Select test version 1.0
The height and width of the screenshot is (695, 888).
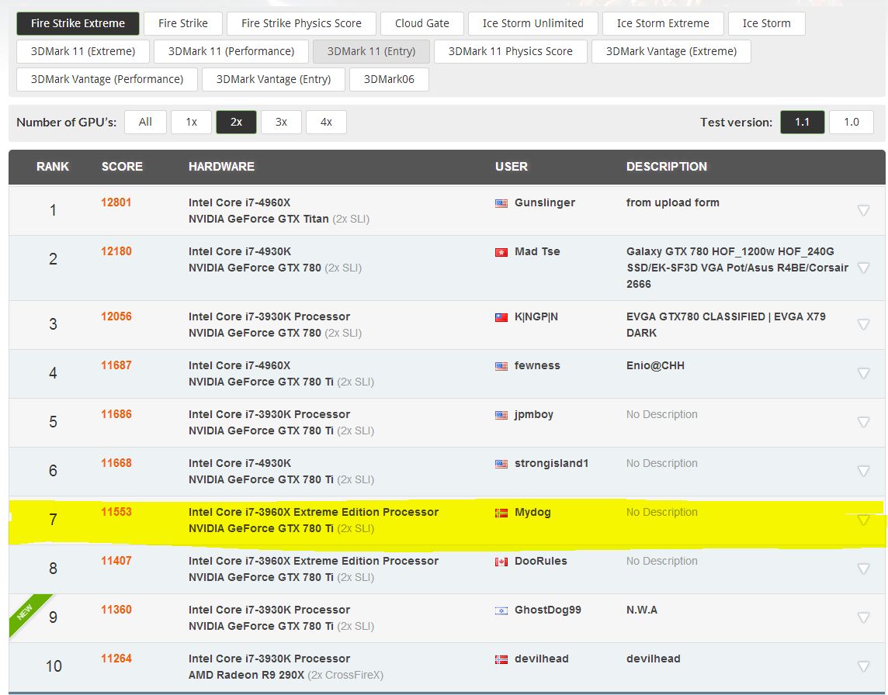(852, 123)
